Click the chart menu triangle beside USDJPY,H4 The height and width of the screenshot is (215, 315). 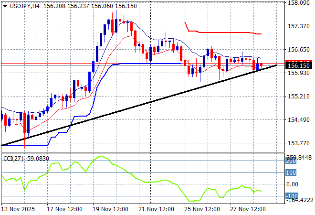[x=5, y=6]
